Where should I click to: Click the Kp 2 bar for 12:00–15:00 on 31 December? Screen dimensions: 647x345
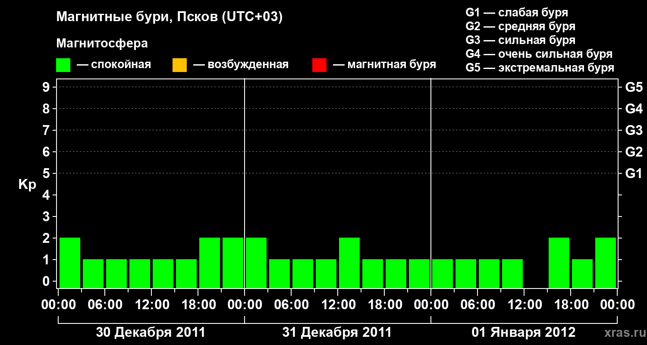coord(349,263)
